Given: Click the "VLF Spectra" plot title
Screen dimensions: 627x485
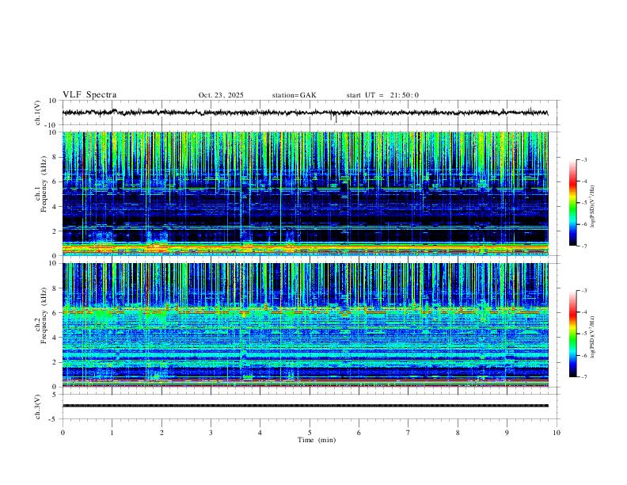Looking at the screenshot, I should [89, 95].
